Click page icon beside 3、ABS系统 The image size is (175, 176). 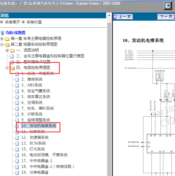click(x=17, y=86)
